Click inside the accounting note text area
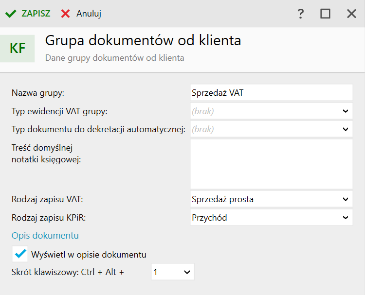 pos(271,164)
